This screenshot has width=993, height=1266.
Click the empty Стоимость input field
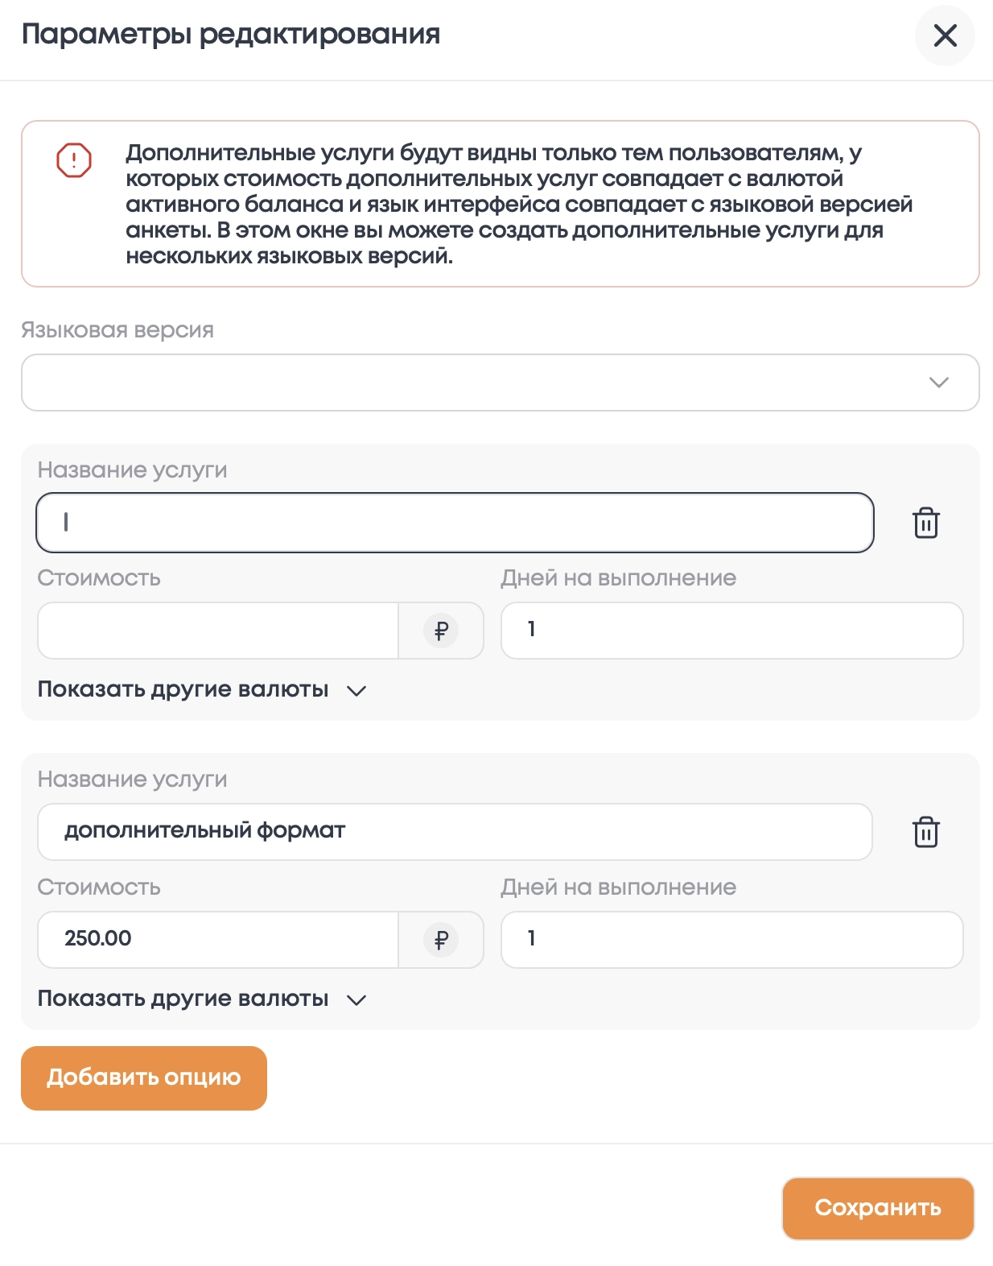click(x=218, y=631)
